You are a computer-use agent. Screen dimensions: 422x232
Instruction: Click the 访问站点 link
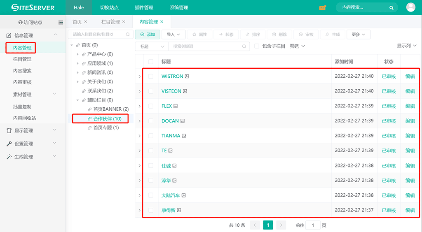point(30,22)
